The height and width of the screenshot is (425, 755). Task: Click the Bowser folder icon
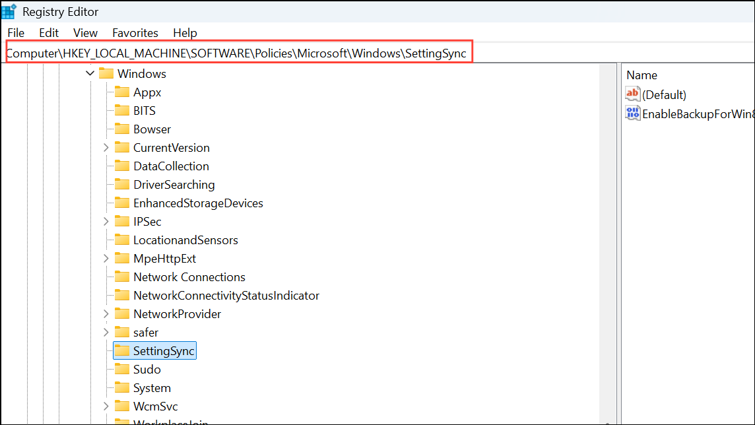point(122,129)
